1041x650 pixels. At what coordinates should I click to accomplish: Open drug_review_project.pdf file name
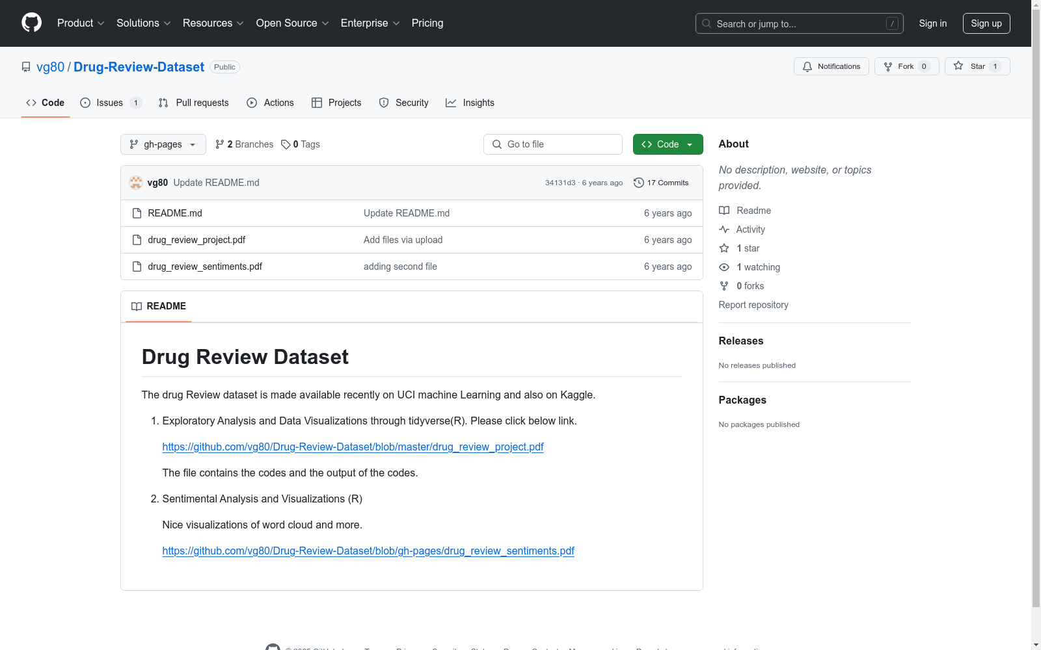pyautogui.click(x=196, y=240)
